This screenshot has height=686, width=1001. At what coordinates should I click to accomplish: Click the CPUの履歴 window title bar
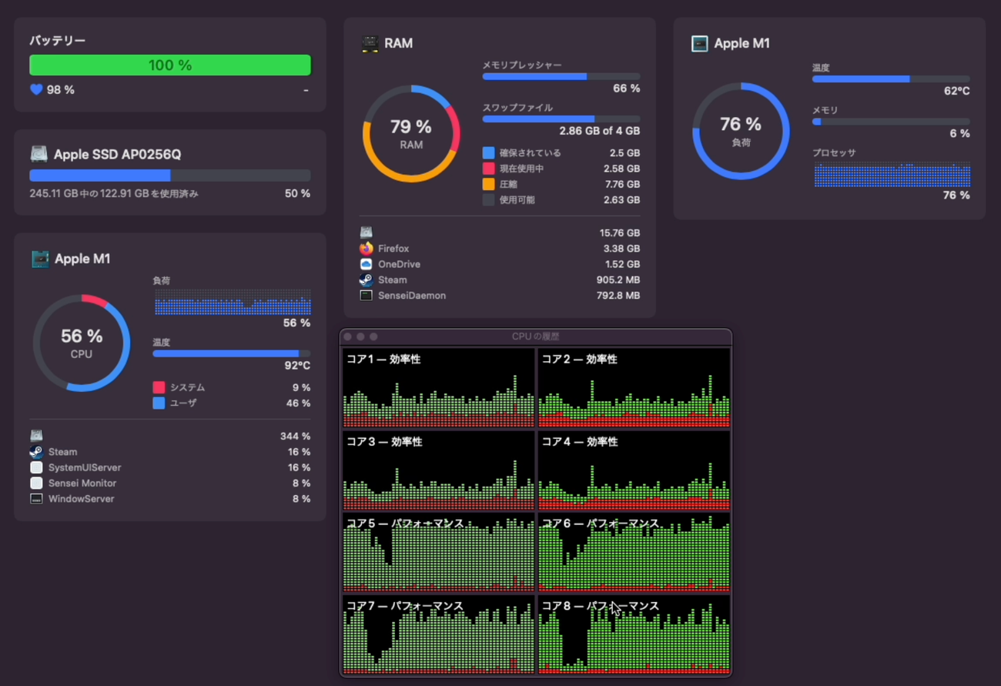point(536,336)
